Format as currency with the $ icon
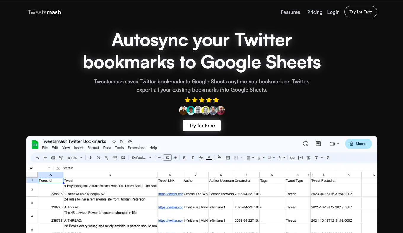403x233 pixels. tap(90, 158)
